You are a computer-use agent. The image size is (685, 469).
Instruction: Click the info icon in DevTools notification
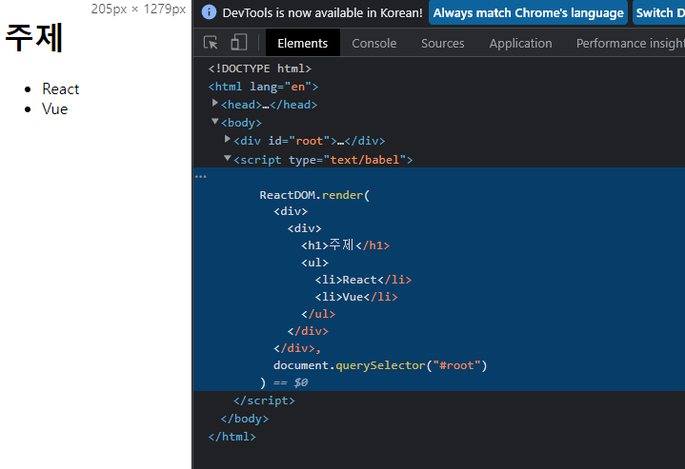click(209, 12)
